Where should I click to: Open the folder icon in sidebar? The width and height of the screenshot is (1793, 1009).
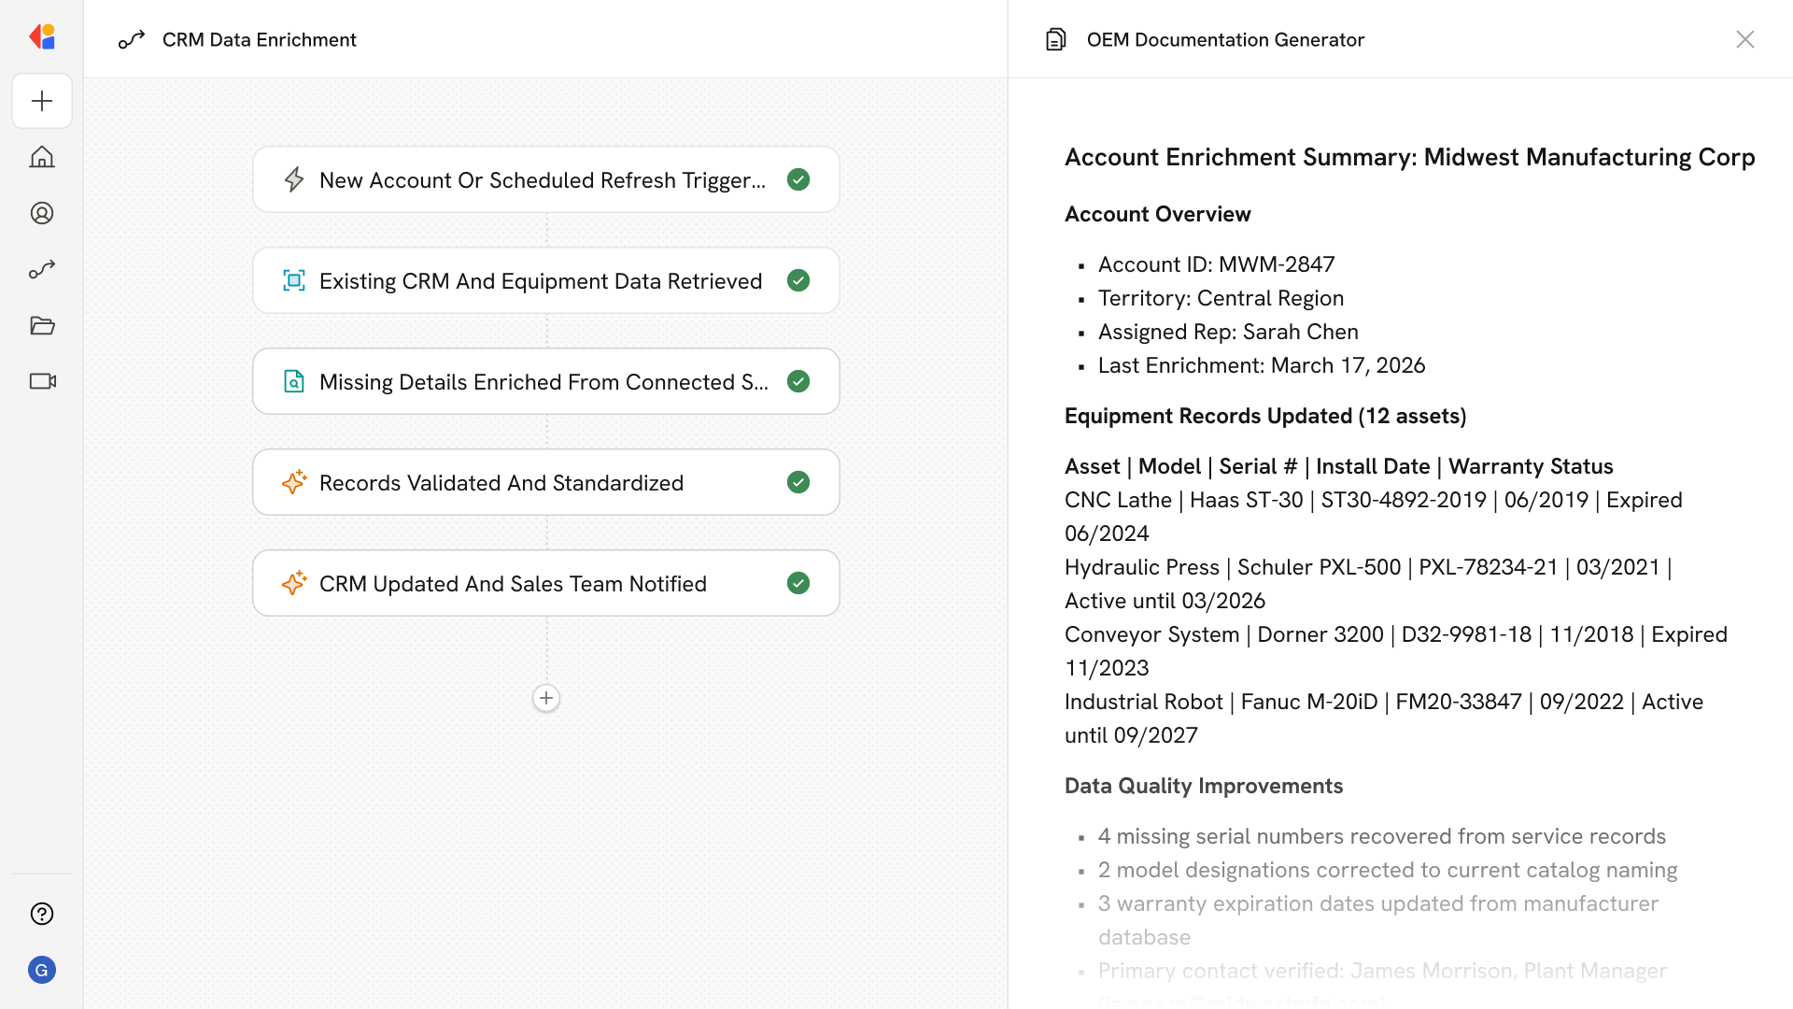click(42, 325)
